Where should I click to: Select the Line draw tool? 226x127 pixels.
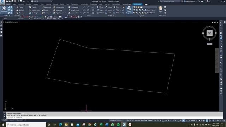point(84,7)
